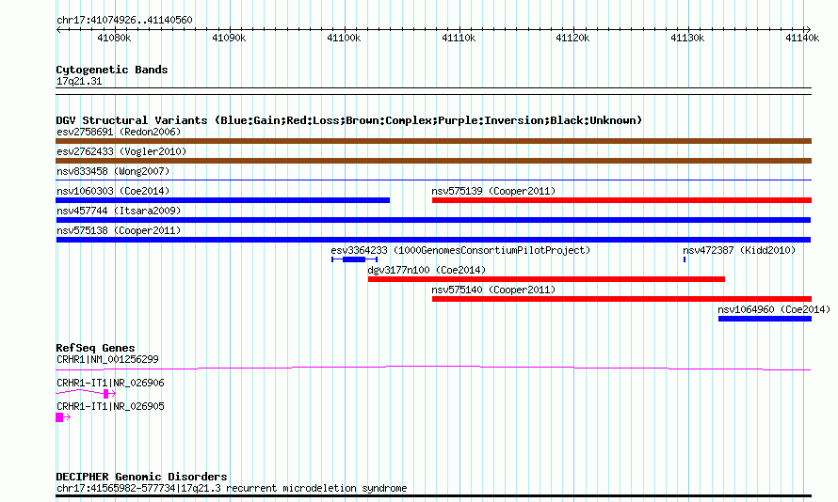Click the nsv472387 (Kidd2010) tiny blue marker
This screenshot has width=838, height=502.
pos(685,259)
